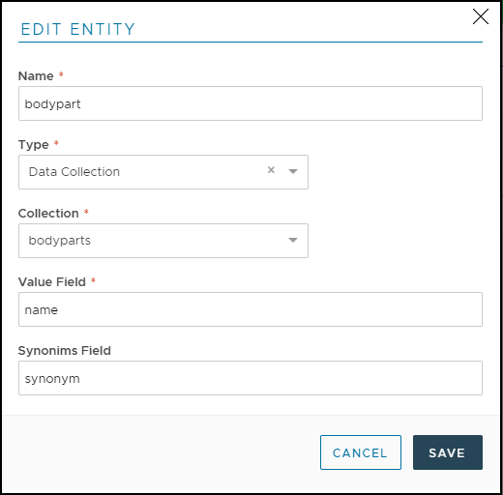Focus the Name input containing bodypart
Image resolution: width=503 pixels, height=495 pixels.
pyautogui.click(x=251, y=103)
